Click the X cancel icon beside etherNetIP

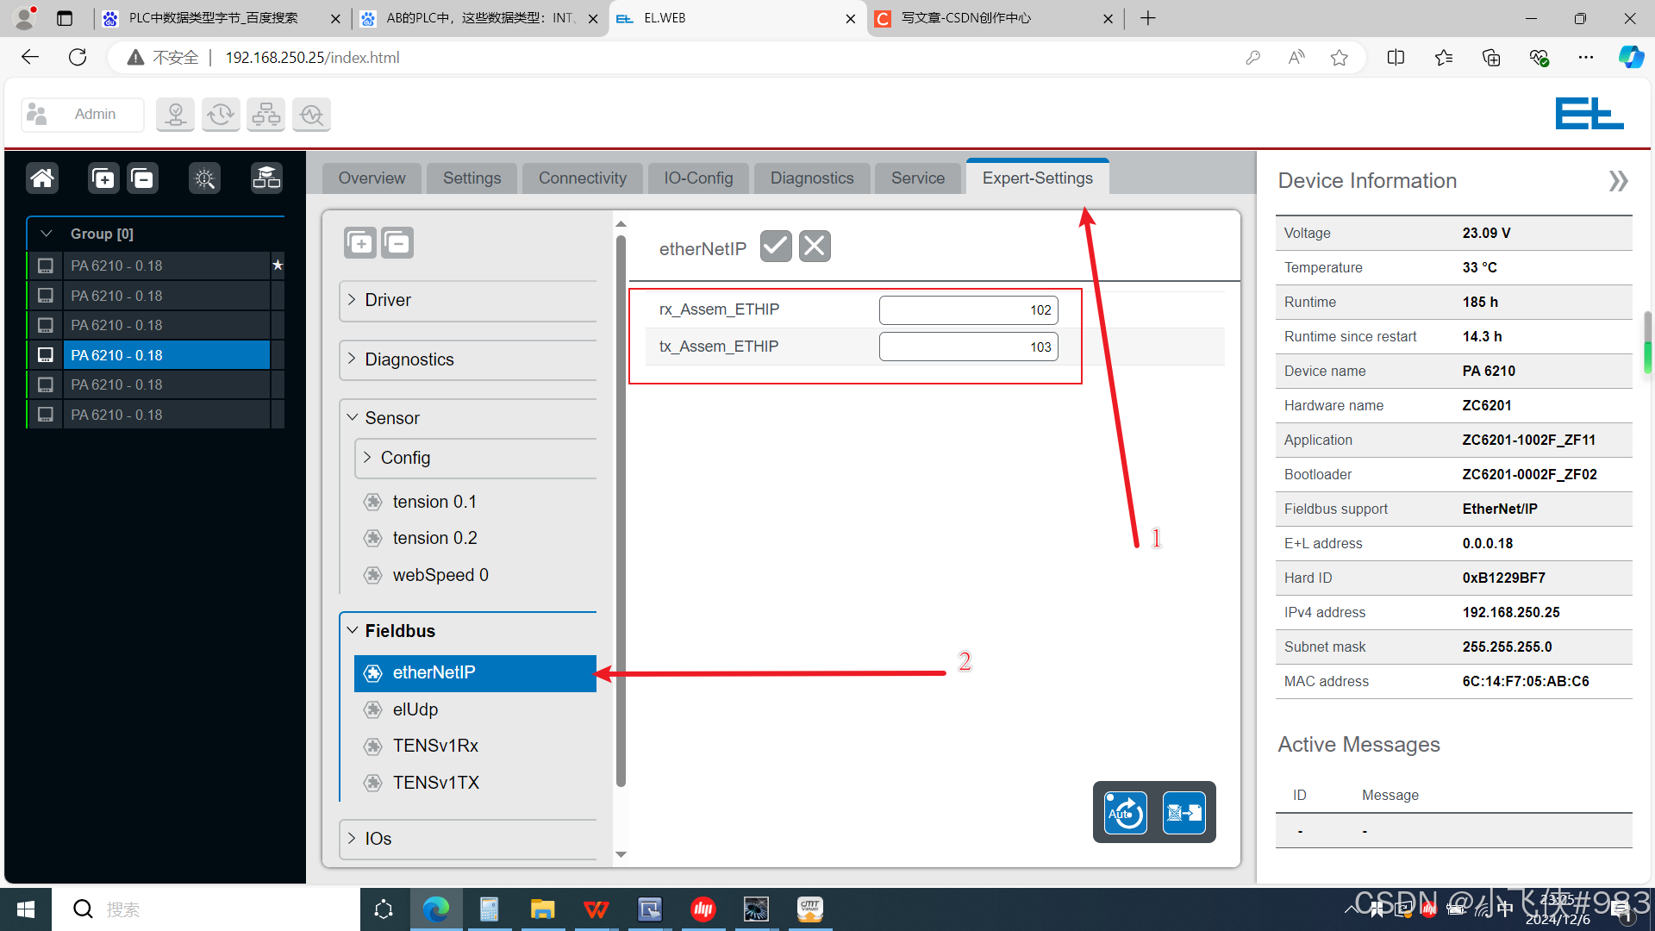(815, 247)
